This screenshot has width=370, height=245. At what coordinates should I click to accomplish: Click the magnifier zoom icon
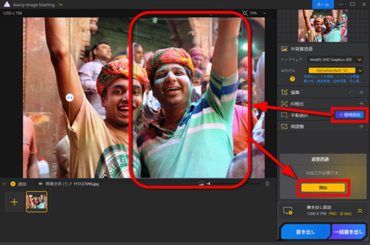click(x=245, y=13)
